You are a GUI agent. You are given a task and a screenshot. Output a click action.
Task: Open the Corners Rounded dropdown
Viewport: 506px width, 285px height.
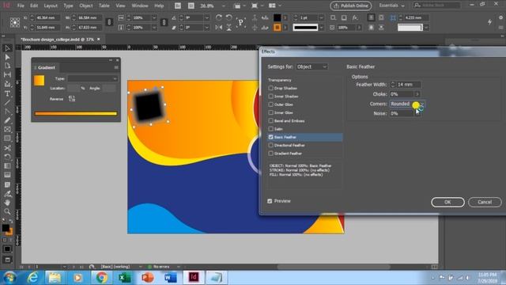tap(407, 104)
